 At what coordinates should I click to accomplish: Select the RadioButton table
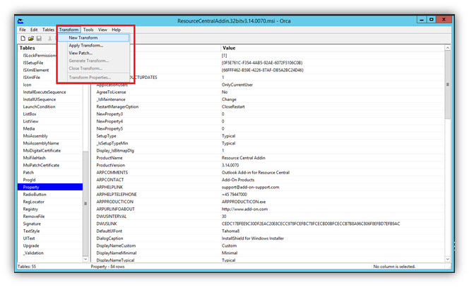click(35, 195)
